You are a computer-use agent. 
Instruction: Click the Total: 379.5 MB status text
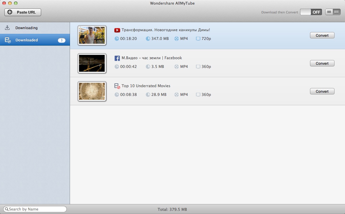(172, 209)
